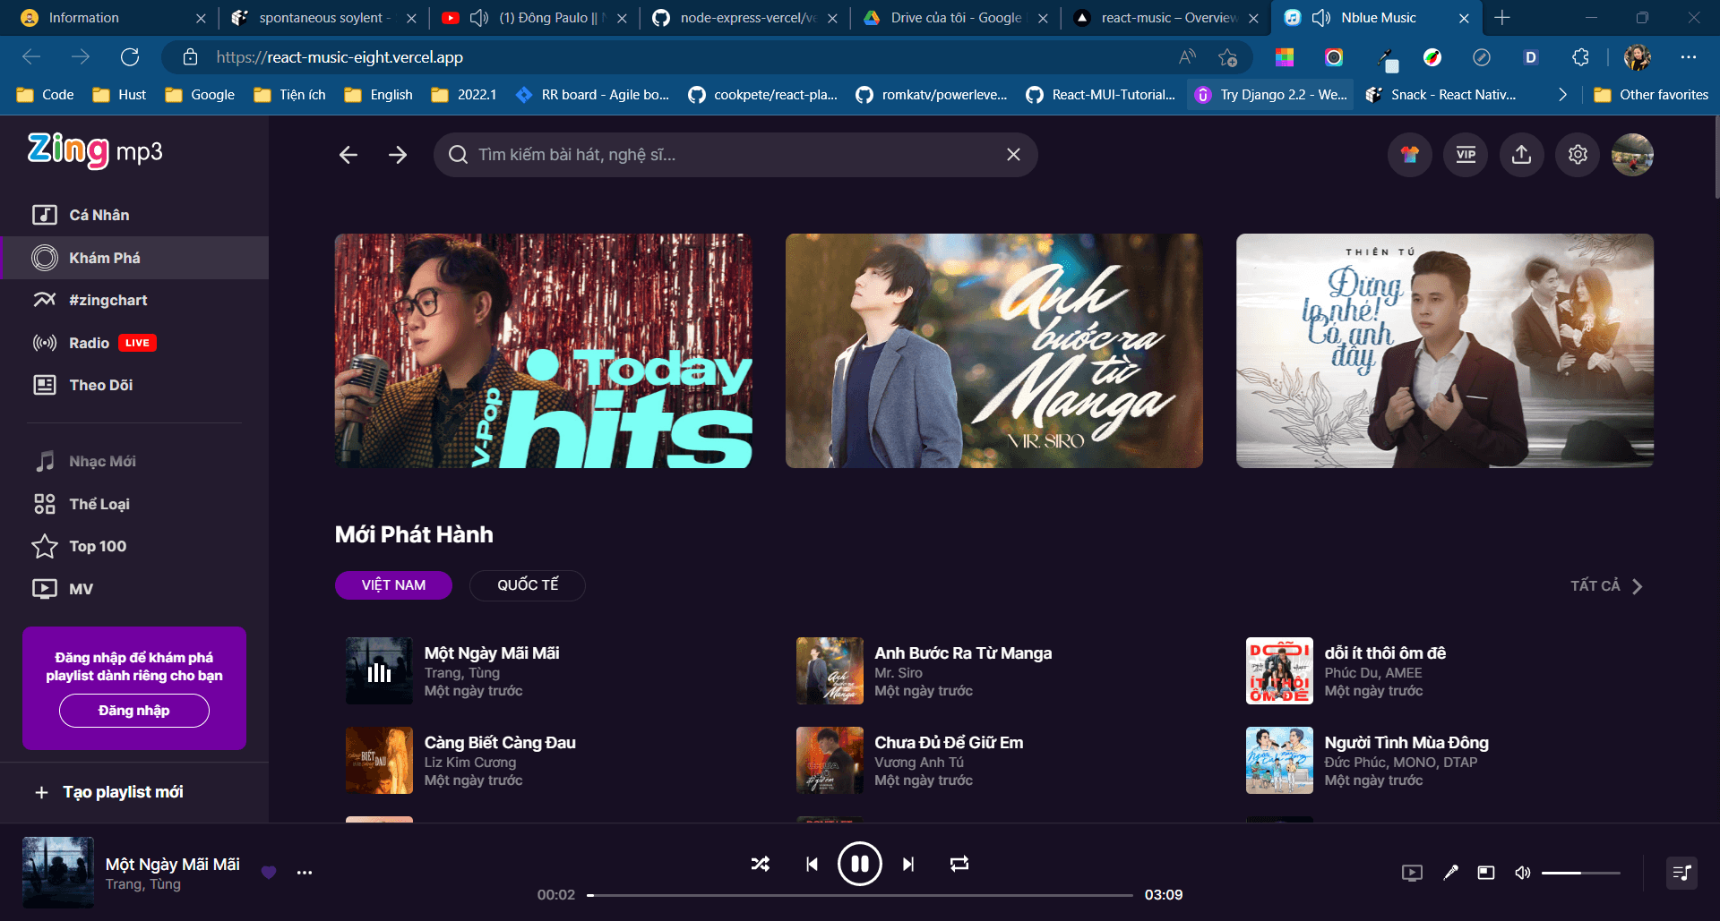
Task: Open browser Extensions puzzle icon
Action: [1580, 57]
